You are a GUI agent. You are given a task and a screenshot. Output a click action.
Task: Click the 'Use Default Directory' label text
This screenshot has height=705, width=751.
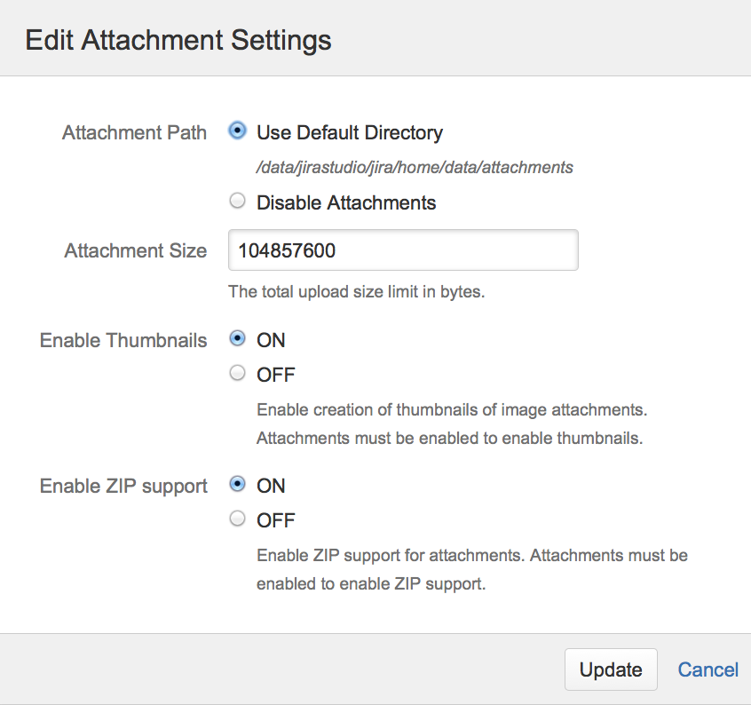350,133
